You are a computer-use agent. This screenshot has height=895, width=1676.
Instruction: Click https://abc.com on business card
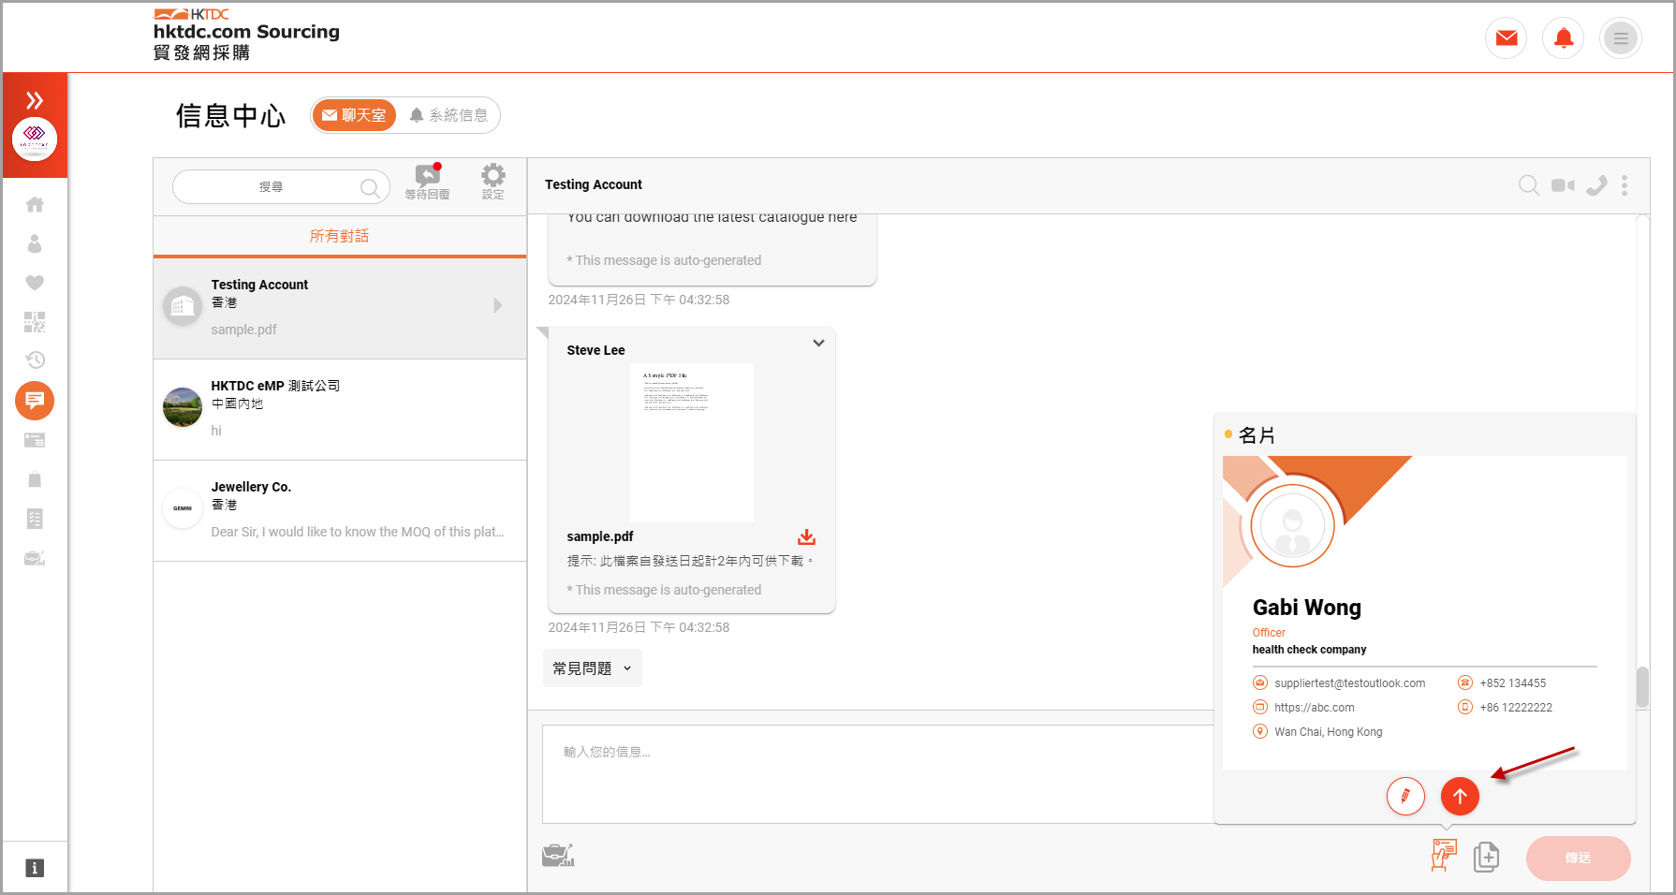point(1314,708)
